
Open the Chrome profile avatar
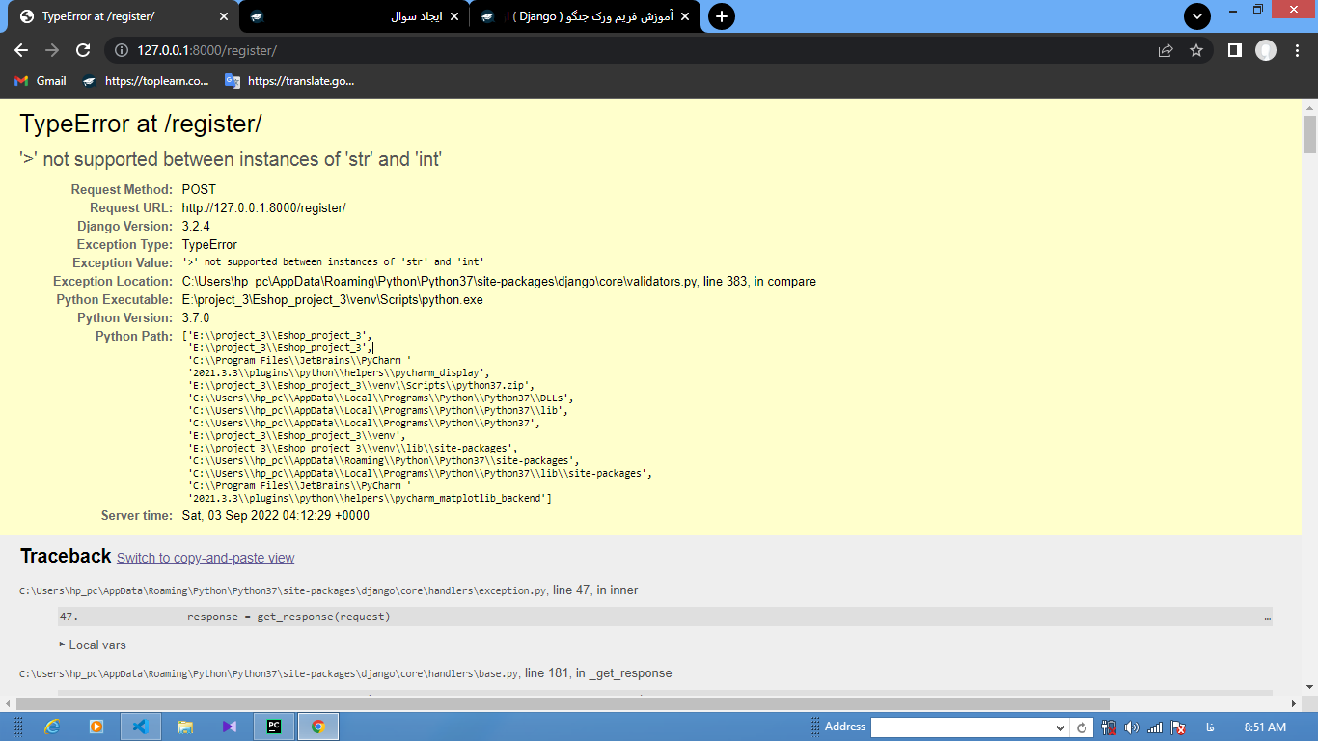(x=1265, y=50)
